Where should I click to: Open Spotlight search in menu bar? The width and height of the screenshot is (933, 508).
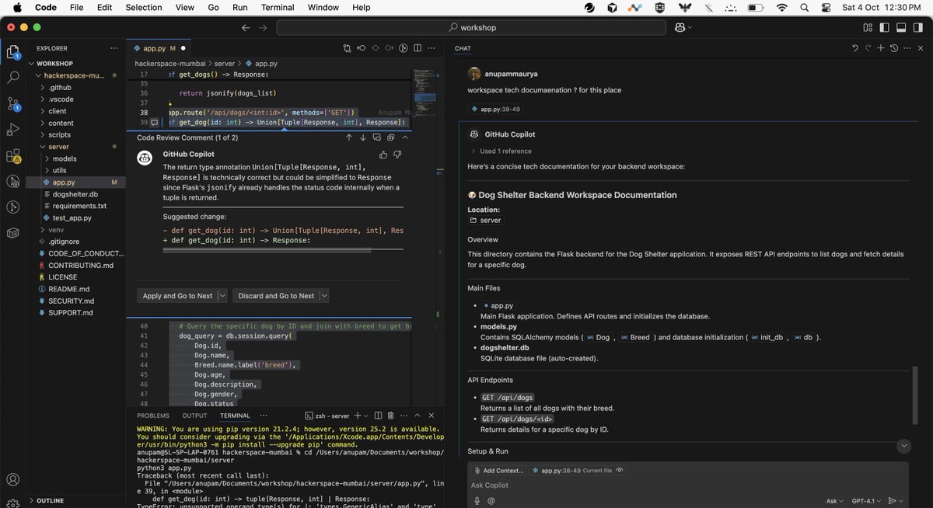(x=805, y=7)
